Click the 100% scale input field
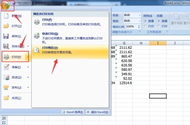 pyautogui.click(x=131, y=26)
